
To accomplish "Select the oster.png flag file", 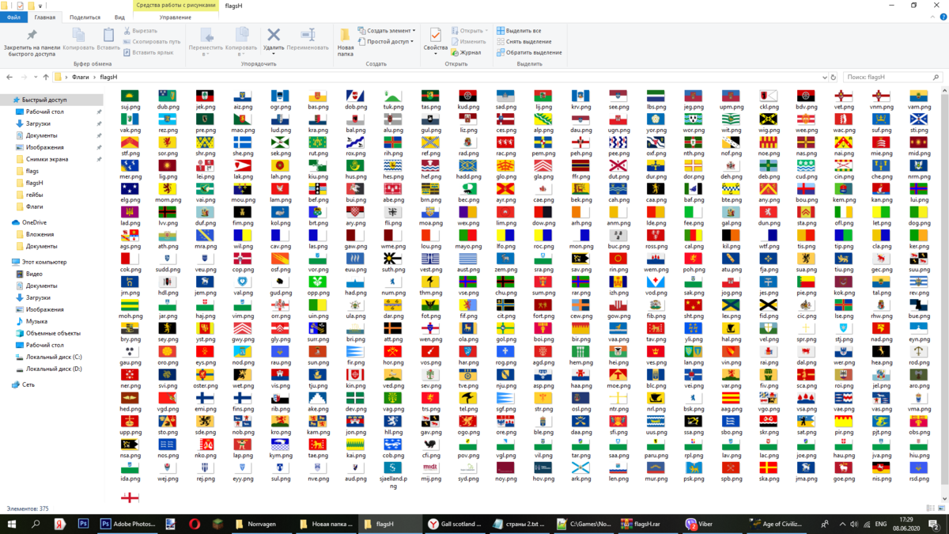I will (205, 379).
